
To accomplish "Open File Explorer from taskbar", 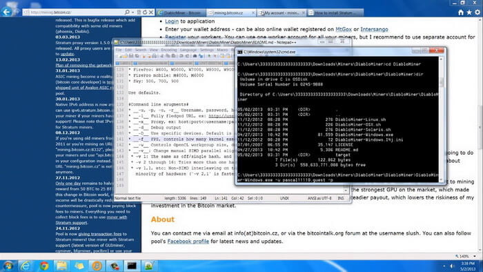I will (61, 266).
